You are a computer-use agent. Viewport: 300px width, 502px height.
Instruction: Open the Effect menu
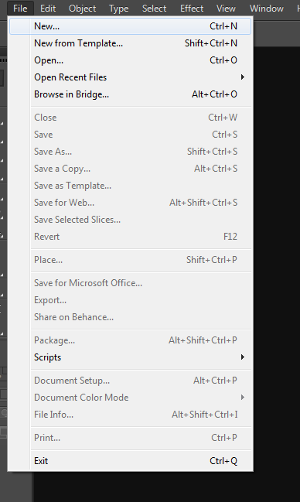192,8
